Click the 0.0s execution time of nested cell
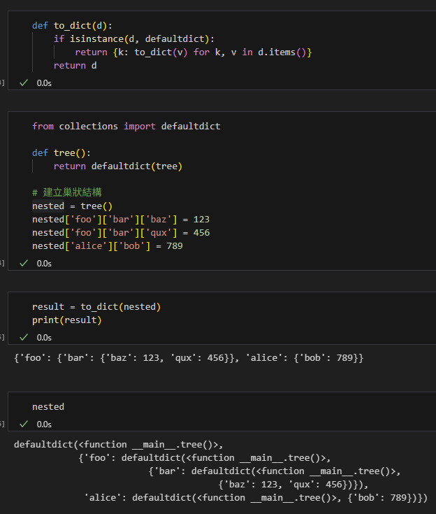436x514 pixels. [x=44, y=424]
